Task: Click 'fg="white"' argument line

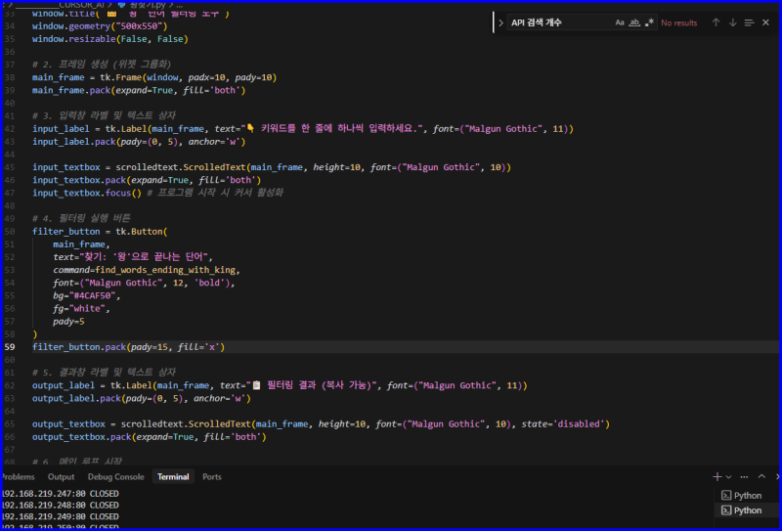Action: tap(81, 309)
